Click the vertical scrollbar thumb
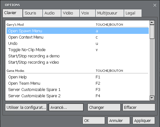Screen dimensions: 160x127 152,32
